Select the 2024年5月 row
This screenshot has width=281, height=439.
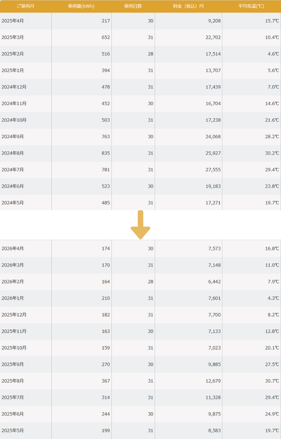pyautogui.click(x=140, y=202)
